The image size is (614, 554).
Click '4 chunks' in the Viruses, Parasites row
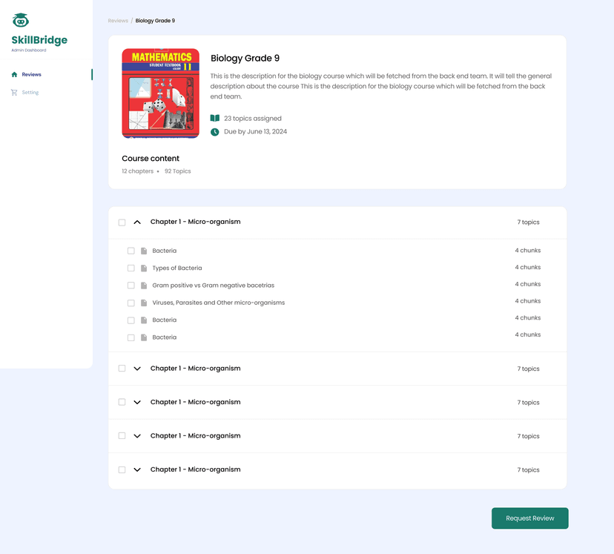point(527,301)
